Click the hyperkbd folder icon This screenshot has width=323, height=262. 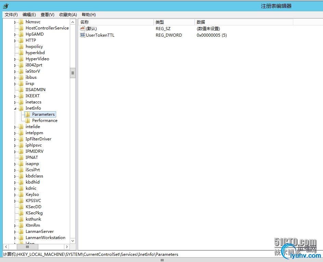coord(21,53)
